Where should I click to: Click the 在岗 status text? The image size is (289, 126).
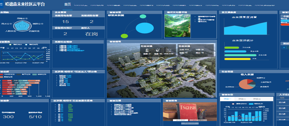point(91,34)
